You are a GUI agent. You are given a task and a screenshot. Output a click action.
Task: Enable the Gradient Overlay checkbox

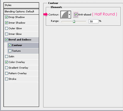[6, 68]
